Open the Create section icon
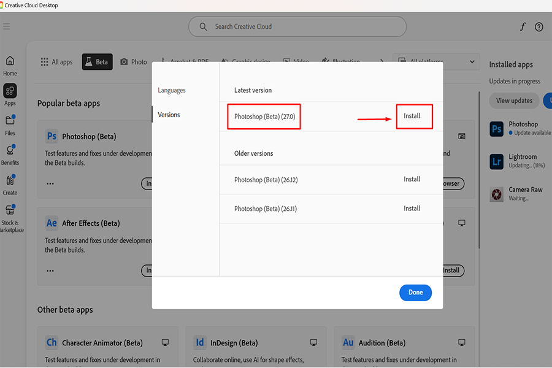 [x=10, y=183]
